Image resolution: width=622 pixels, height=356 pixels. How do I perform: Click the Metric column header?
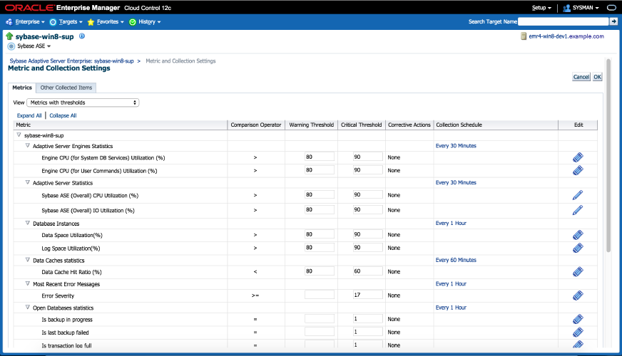click(x=121, y=125)
